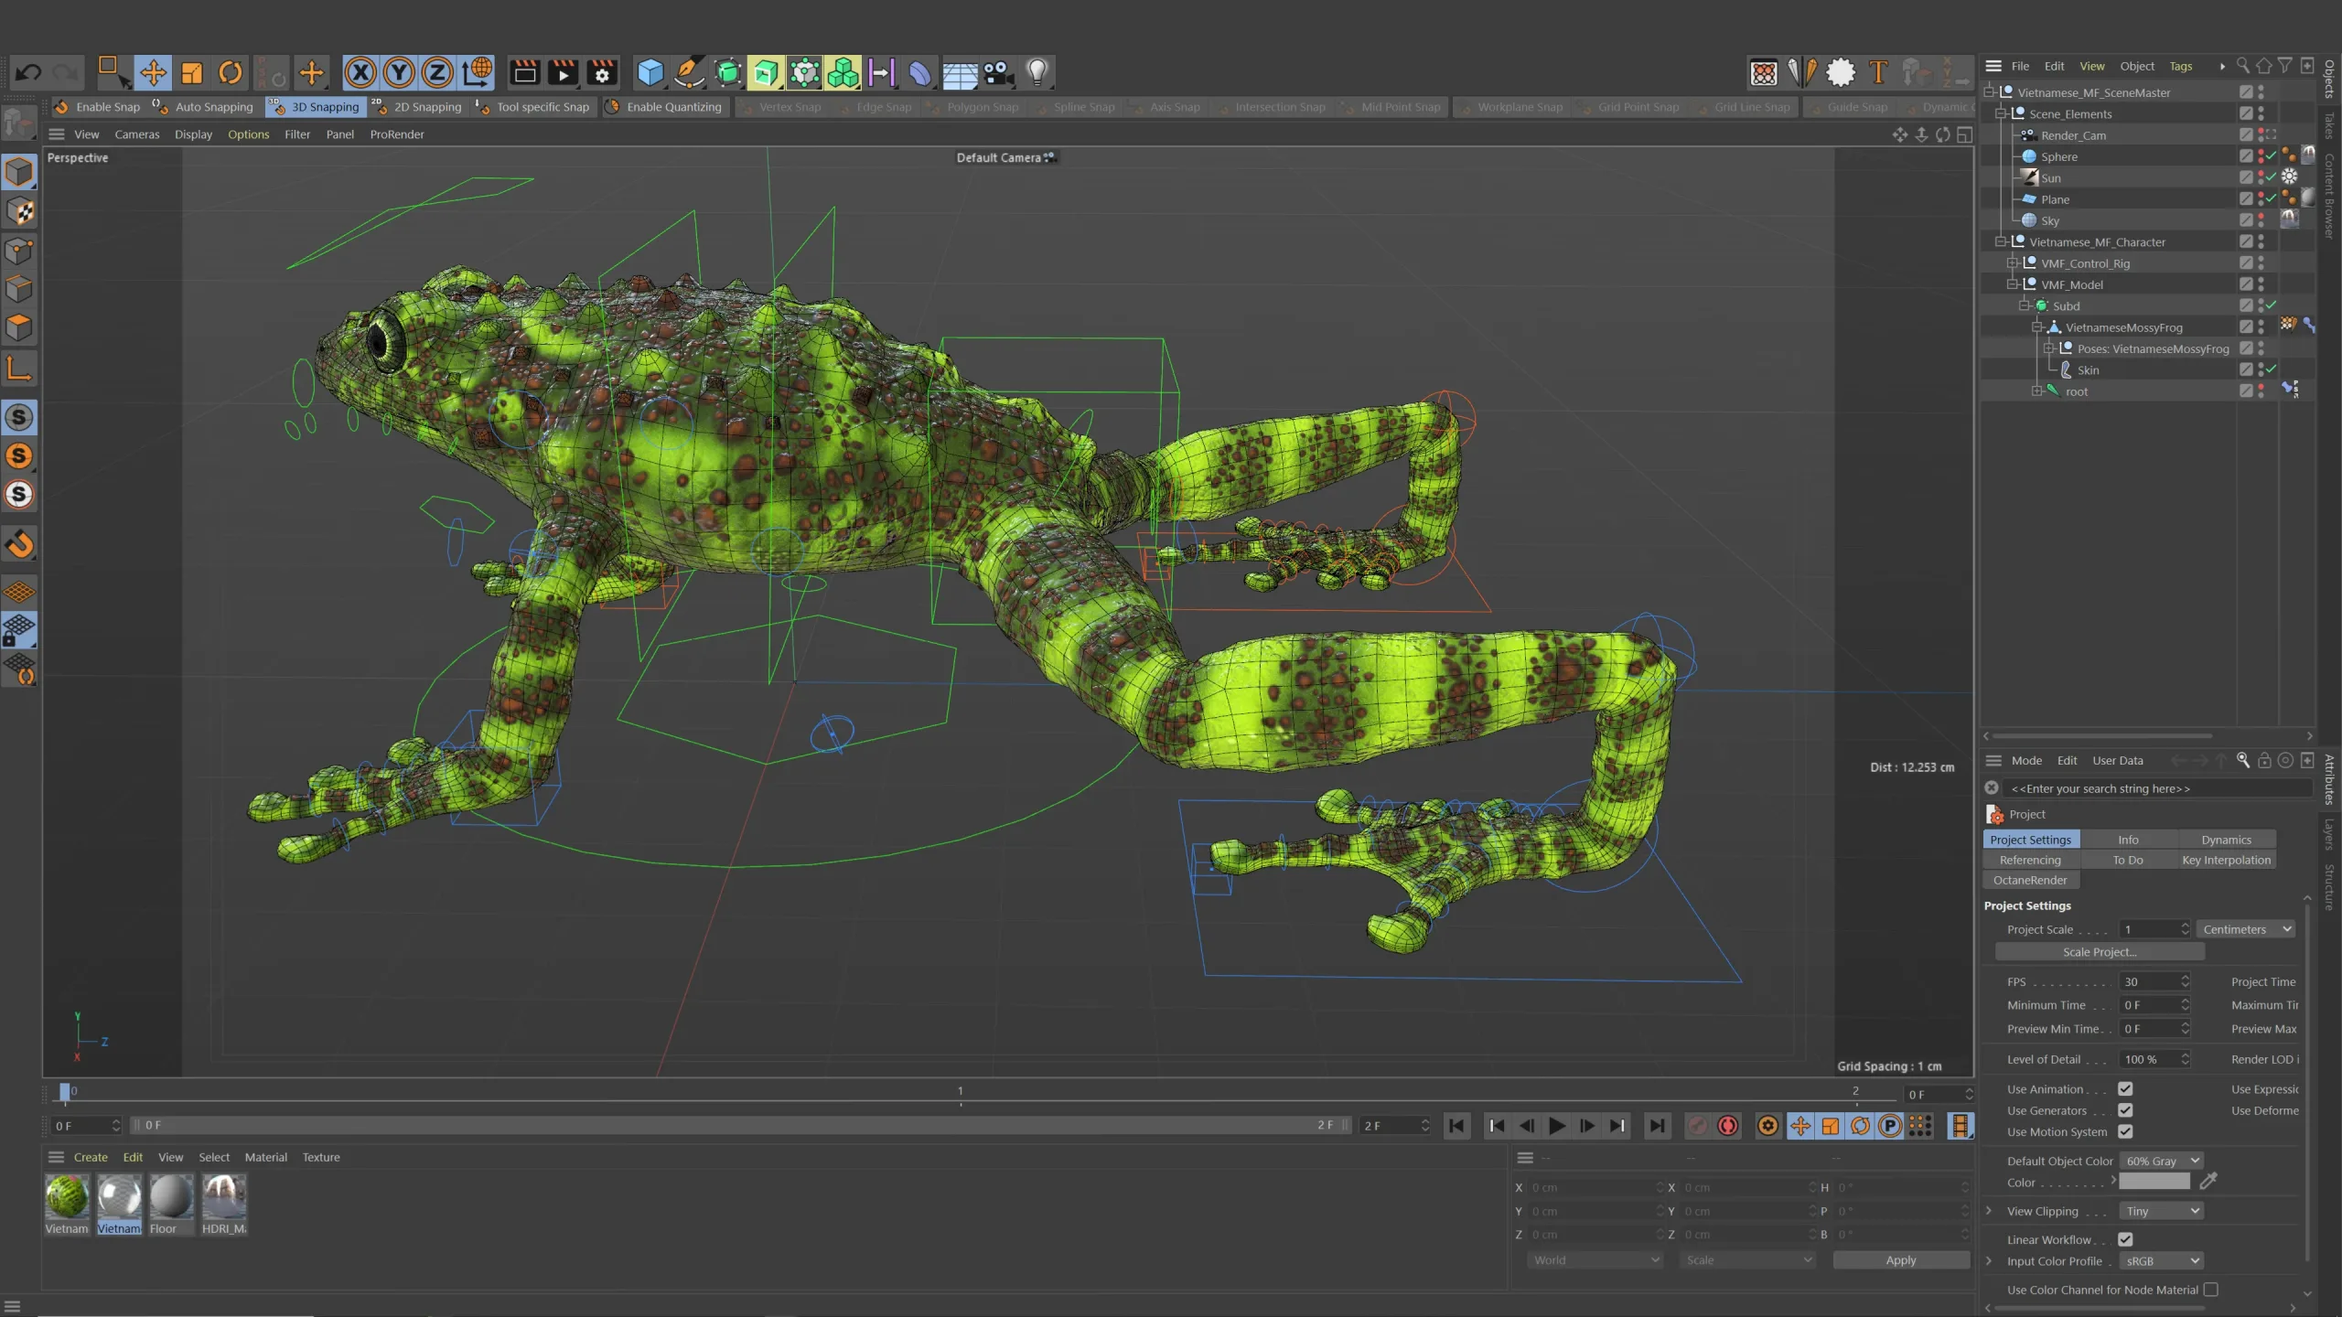Collapse Vietnamese_MF_SceneMaster tree node
Screen dimensions: 2342x1317
point(1989,92)
